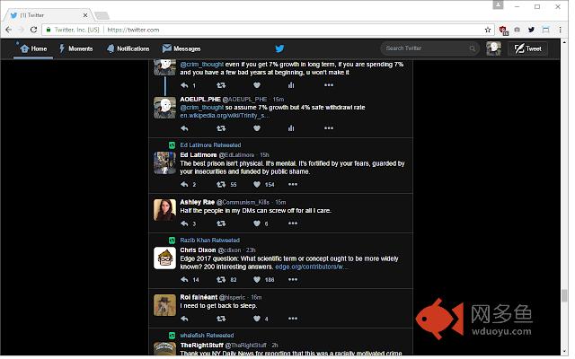Focus the Search Twitter field
Screen dimensions: 575x359
pyautogui.click(x=429, y=48)
